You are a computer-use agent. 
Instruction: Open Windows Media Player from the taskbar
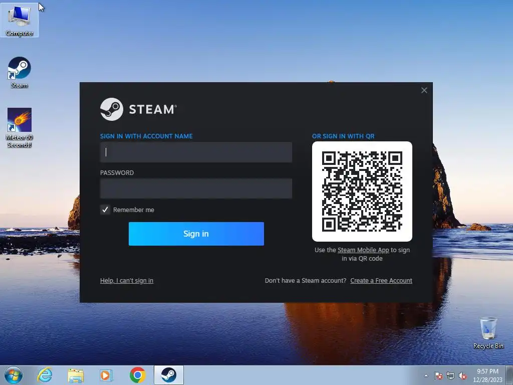tap(106, 375)
